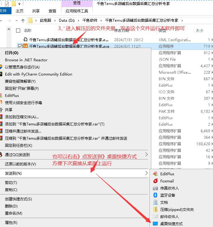Switch to the 查看 ribbon tab

click(x=52, y=11)
